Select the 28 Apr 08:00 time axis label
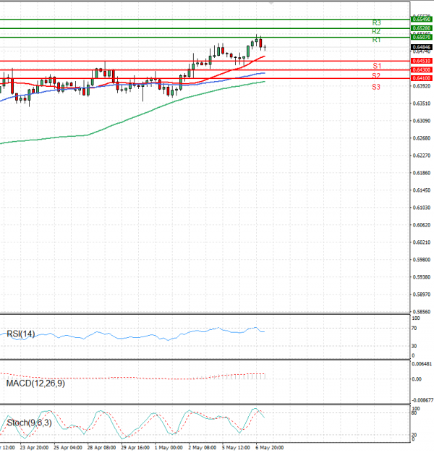Image resolution: width=434 pixels, height=453 pixels. coord(102,448)
